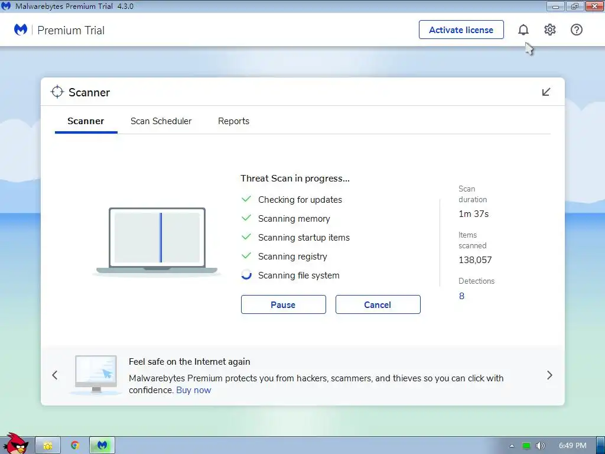Click the 'Premium Trial' header text

71,30
